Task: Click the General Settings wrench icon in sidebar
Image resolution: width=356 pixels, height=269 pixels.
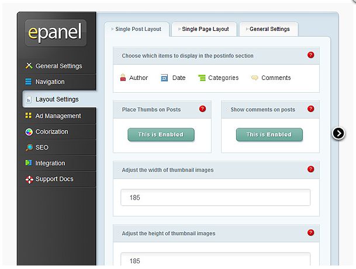Action: [29, 65]
